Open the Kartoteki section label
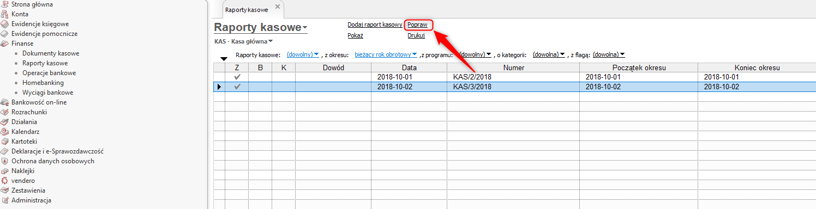The width and height of the screenshot is (816, 209). pyautogui.click(x=24, y=142)
